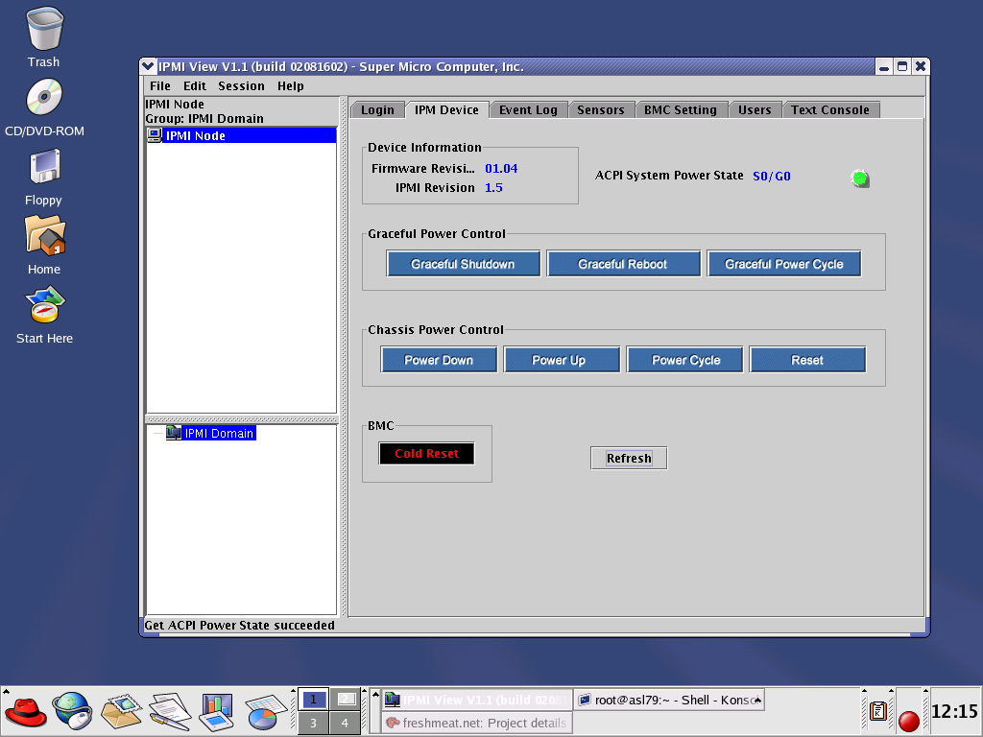Click the status bar message Get ACPI Power State succeeded
Screen dimensions: 983x737
239,625
